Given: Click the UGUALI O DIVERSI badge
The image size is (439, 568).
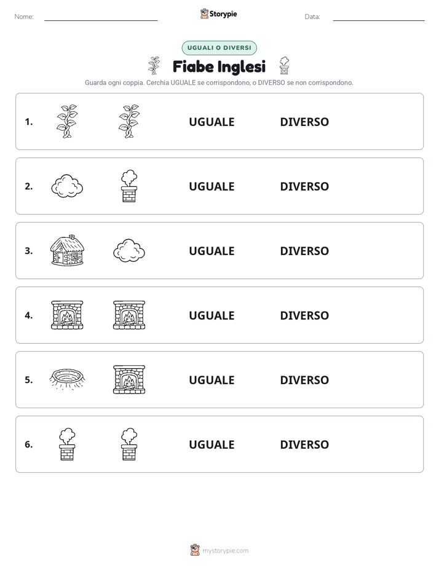Looking at the screenshot, I should pyautogui.click(x=219, y=48).
